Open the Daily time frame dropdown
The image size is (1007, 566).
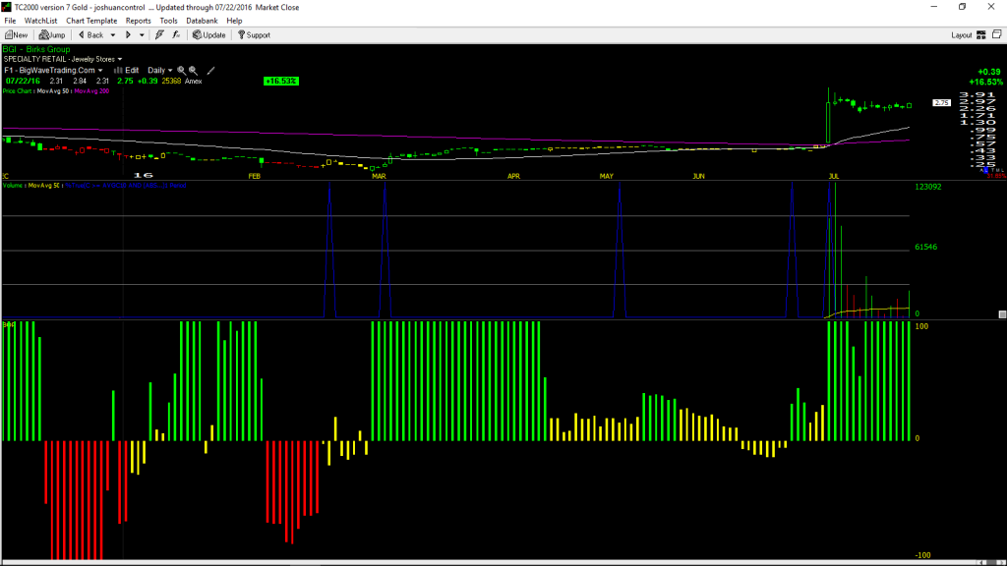point(160,71)
